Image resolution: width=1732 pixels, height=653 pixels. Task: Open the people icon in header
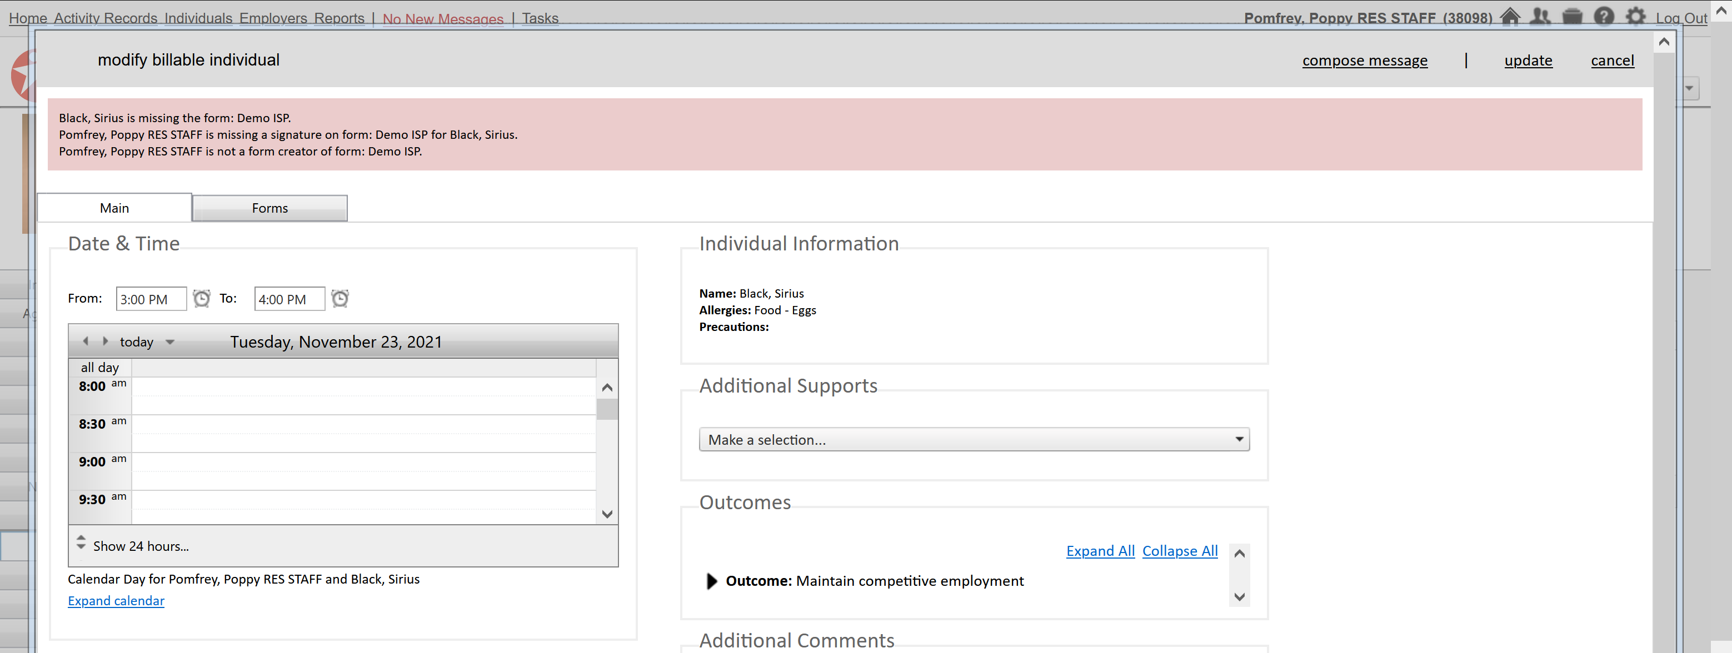[1540, 17]
